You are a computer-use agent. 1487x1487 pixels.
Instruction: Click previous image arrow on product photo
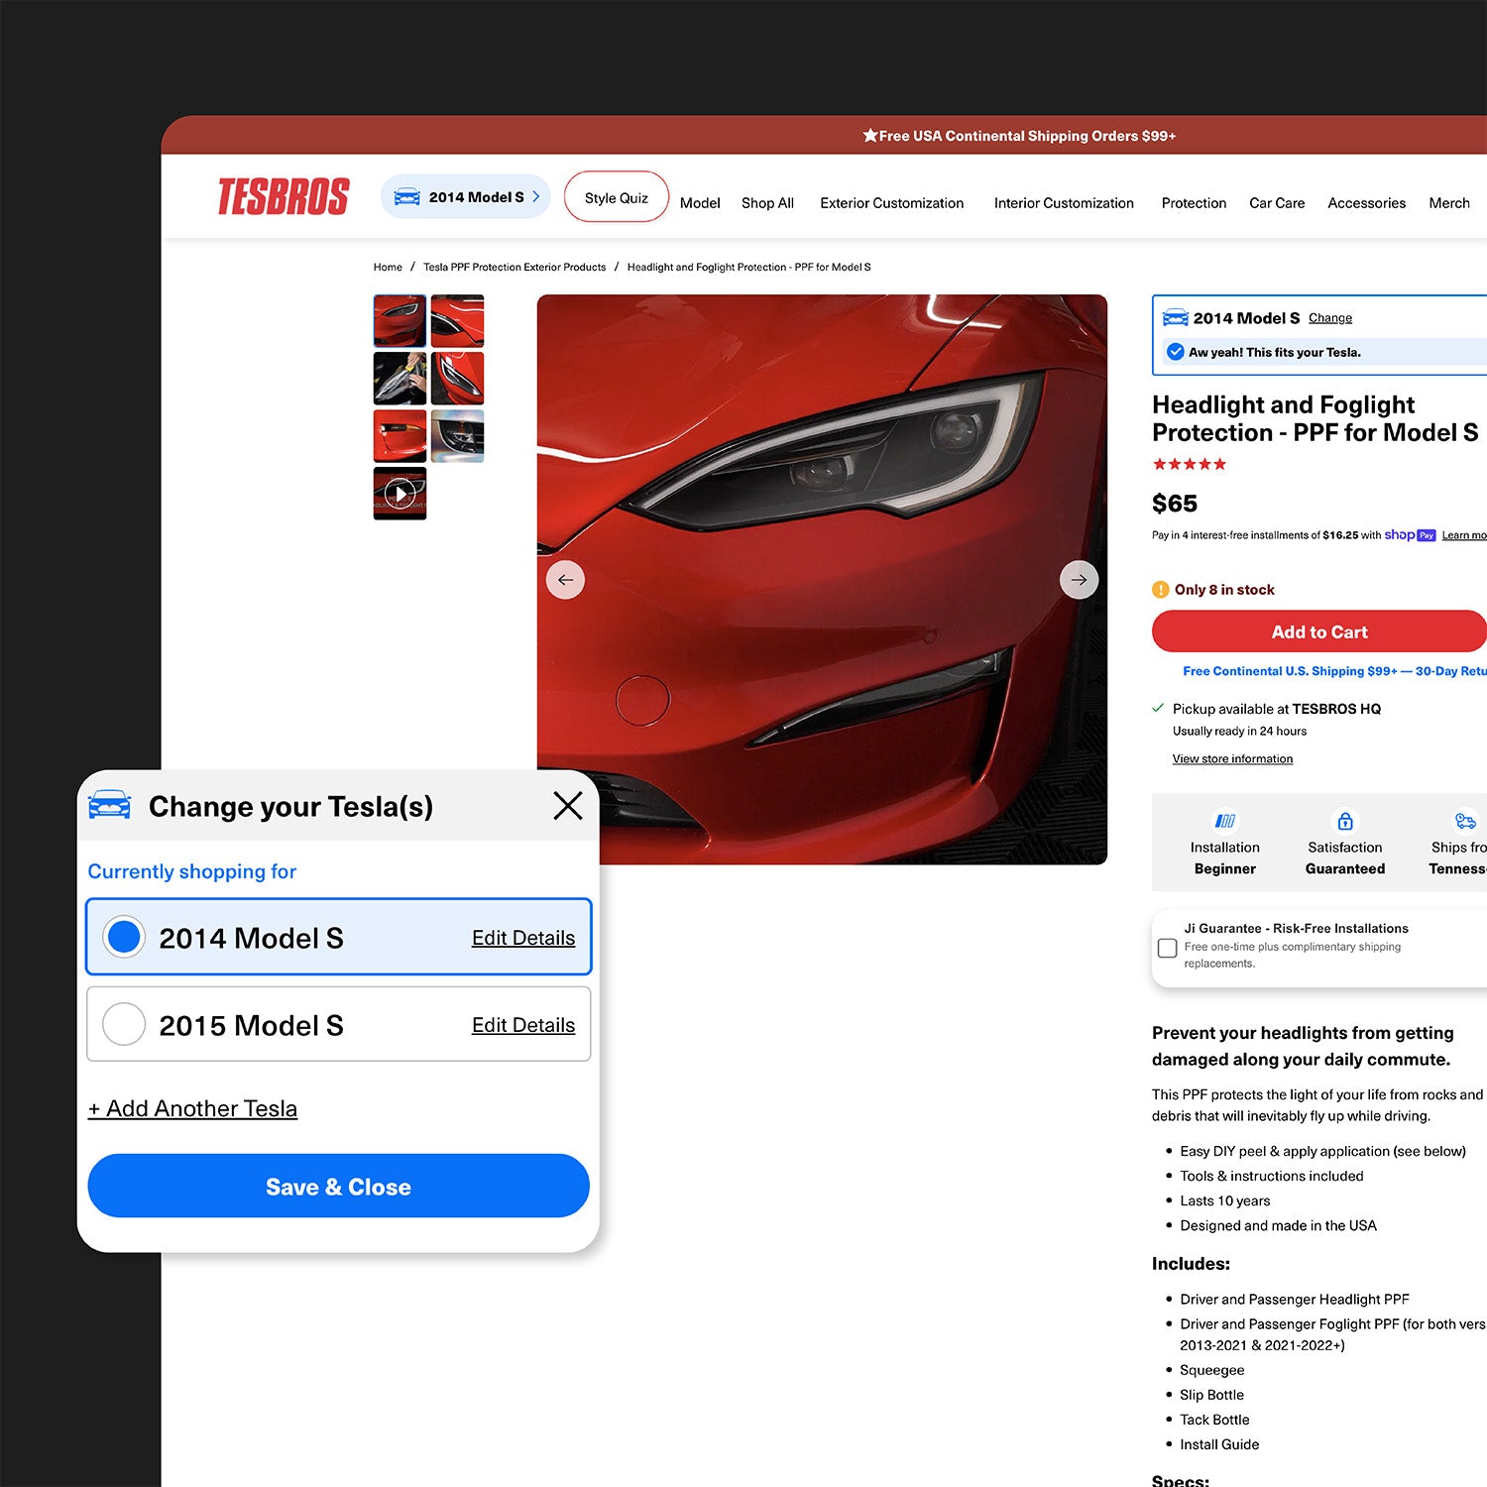pos(565,580)
